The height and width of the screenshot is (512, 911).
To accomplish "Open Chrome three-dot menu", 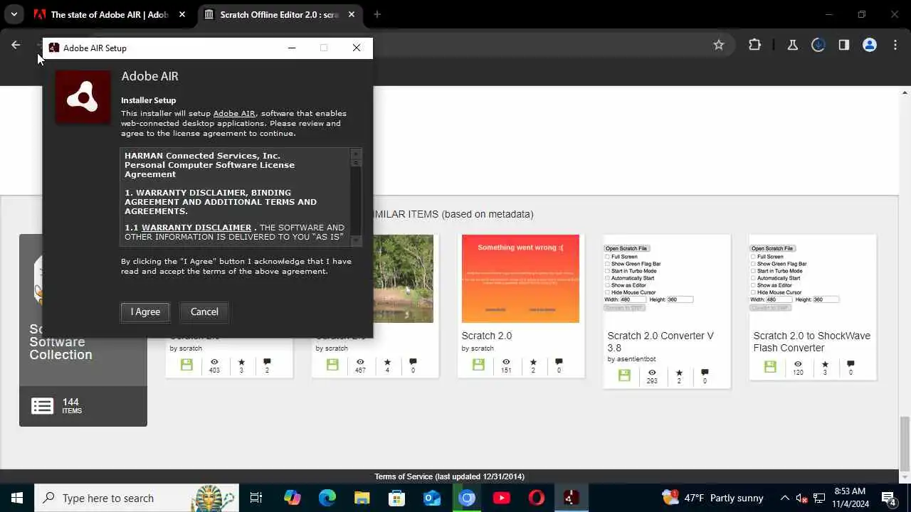I will click(x=895, y=45).
